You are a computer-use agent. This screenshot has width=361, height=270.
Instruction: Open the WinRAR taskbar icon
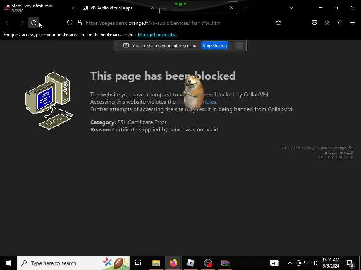pyautogui.click(x=225, y=263)
